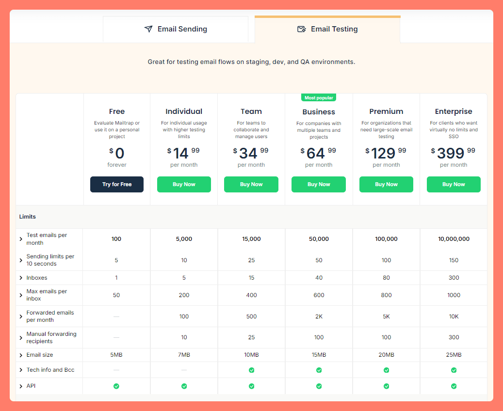This screenshot has width=503, height=411.
Task: Click the envelope icon on Email Testing
Action: (x=302, y=29)
